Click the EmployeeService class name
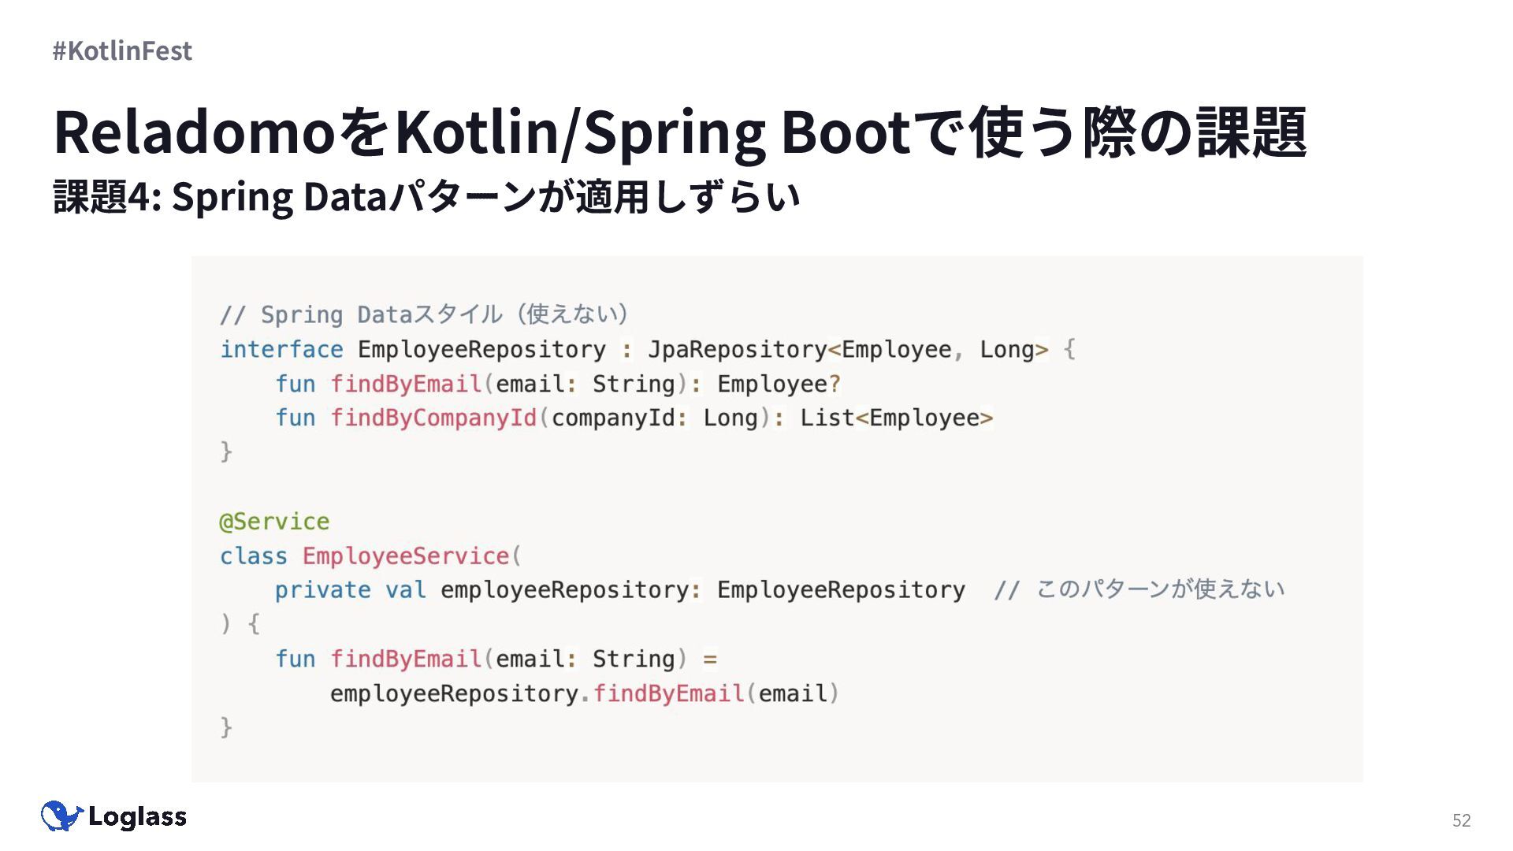The image size is (1513, 851). (x=406, y=556)
